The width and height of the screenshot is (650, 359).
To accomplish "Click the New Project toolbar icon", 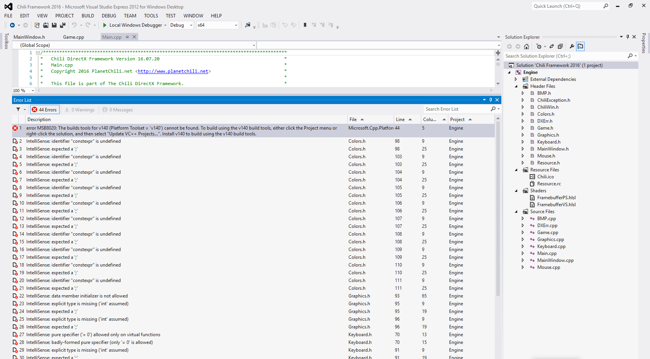I will click(x=37, y=25).
